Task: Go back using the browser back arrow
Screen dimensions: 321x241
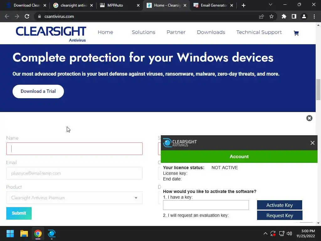Action: click(x=7, y=16)
